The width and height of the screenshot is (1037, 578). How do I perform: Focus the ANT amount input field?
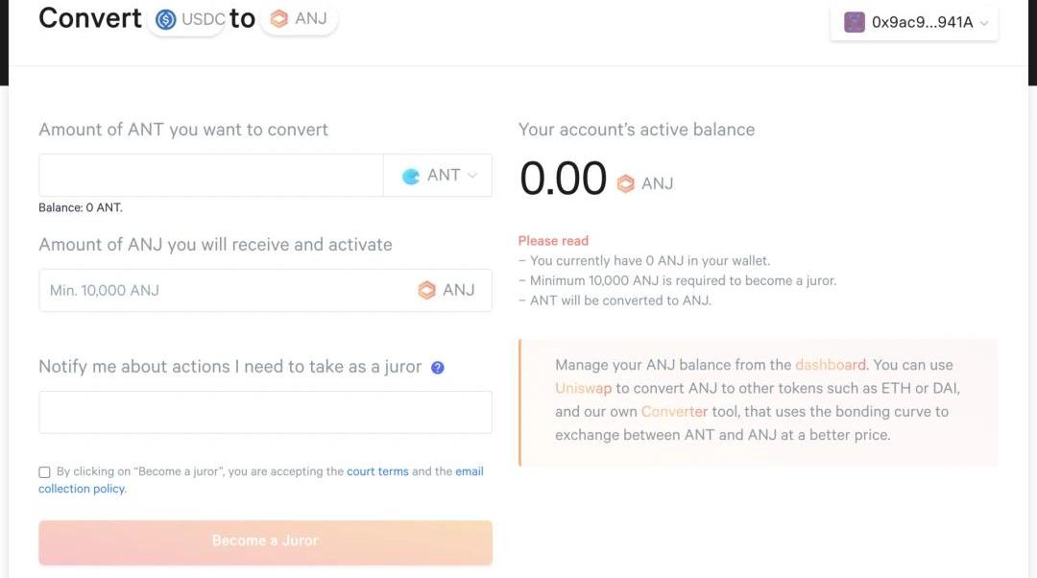(x=211, y=176)
